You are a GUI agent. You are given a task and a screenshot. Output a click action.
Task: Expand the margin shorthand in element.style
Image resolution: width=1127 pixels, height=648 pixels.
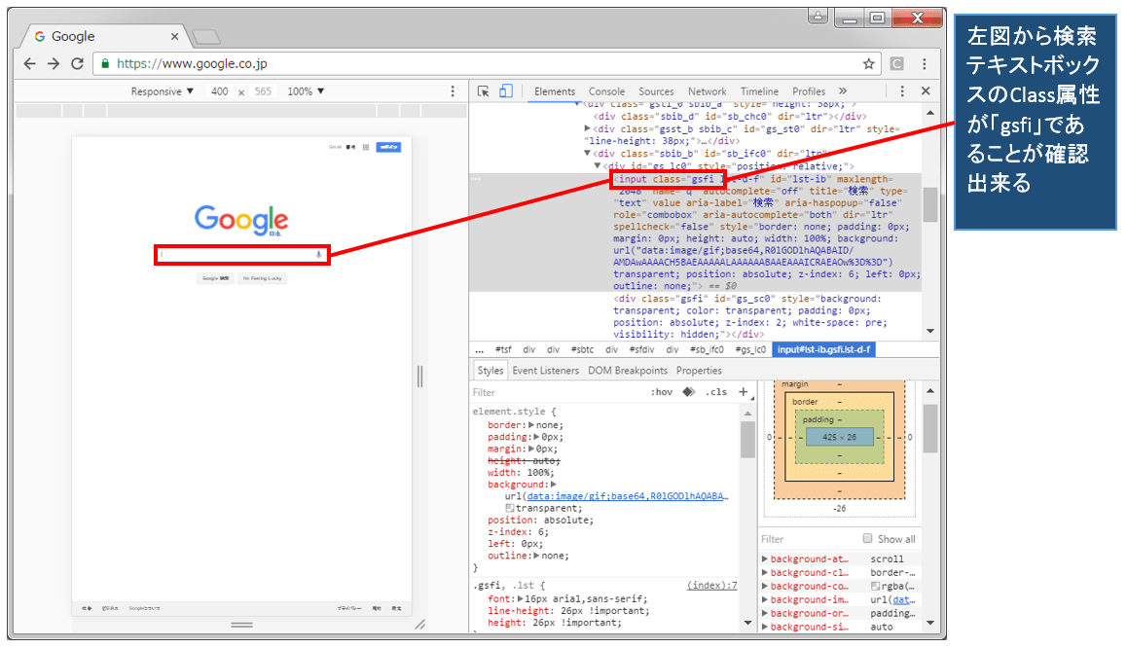click(531, 449)
